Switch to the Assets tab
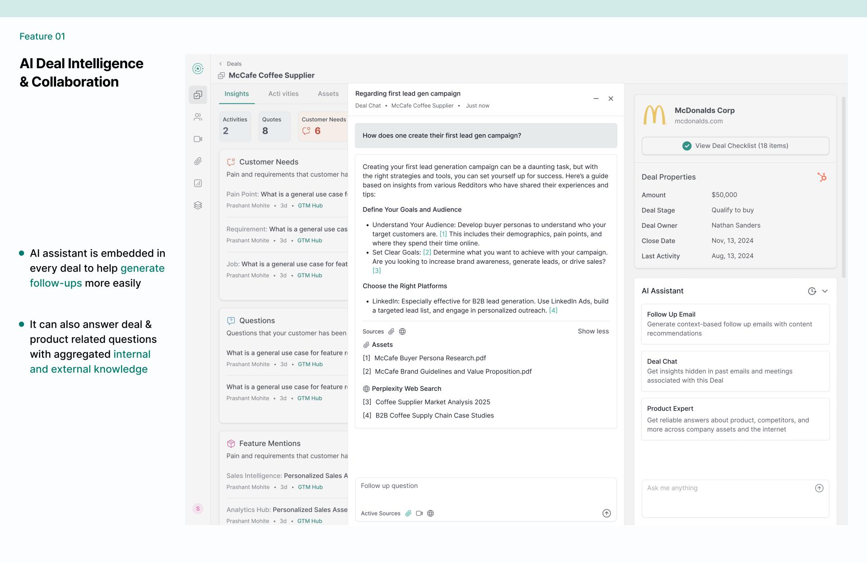Image resolution: width=867 pixels, height=563 pixels. pos(328,94)
